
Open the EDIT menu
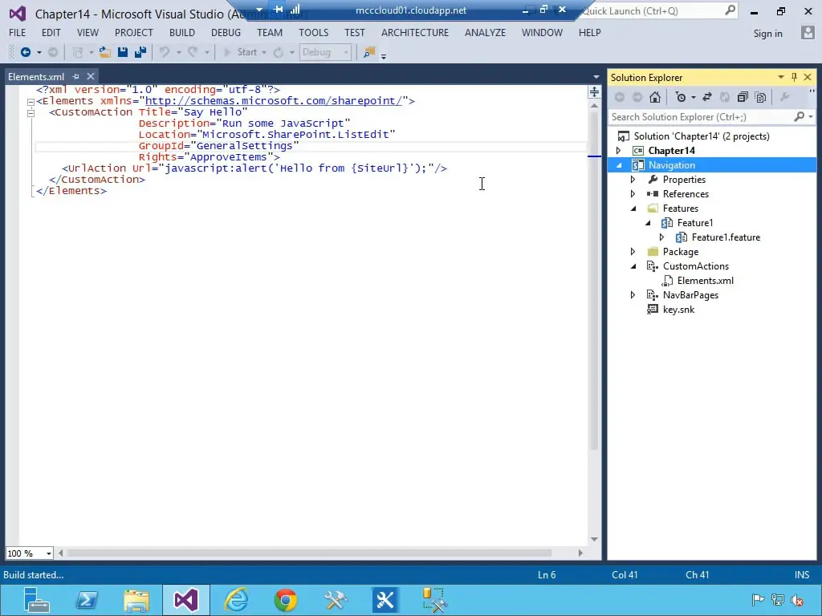(51, 32)
